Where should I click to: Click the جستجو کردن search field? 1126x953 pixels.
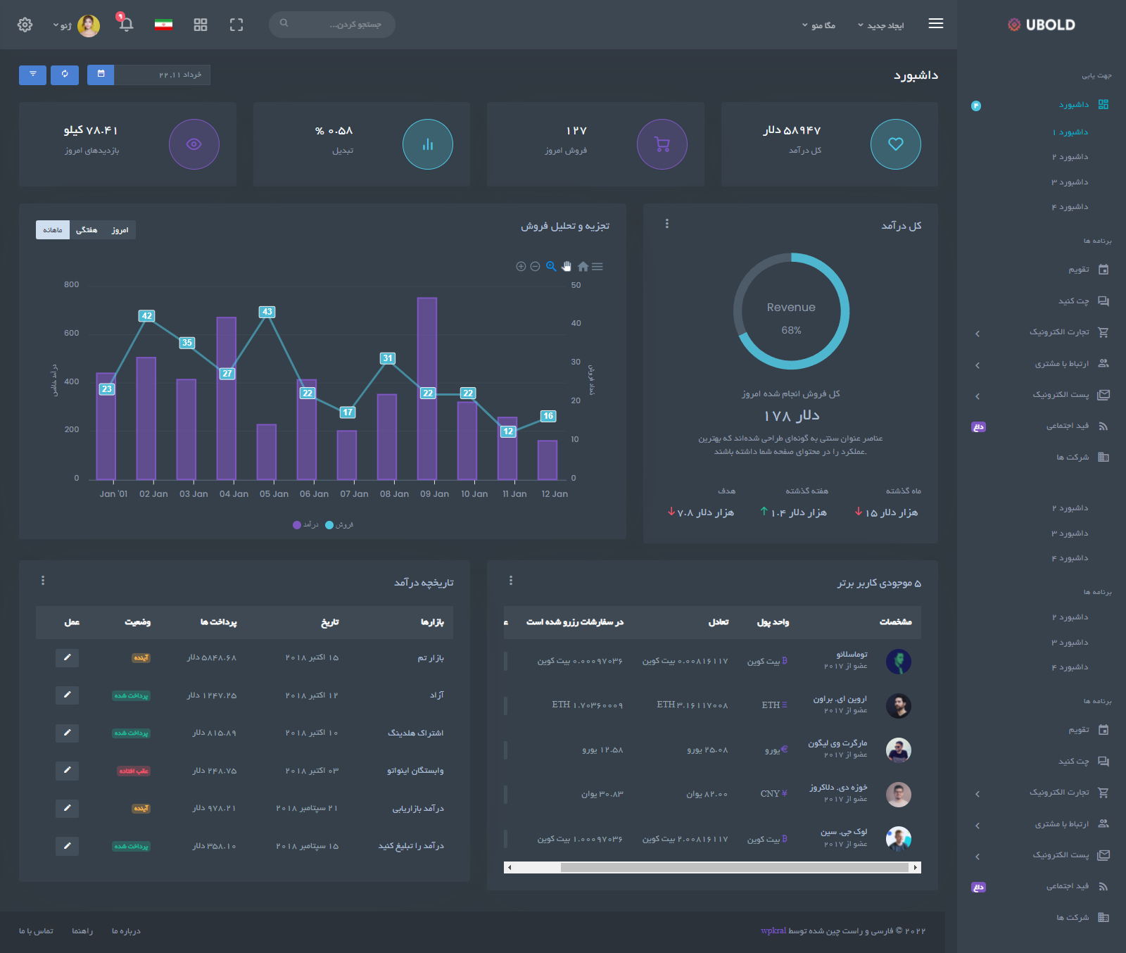[338, 25]
